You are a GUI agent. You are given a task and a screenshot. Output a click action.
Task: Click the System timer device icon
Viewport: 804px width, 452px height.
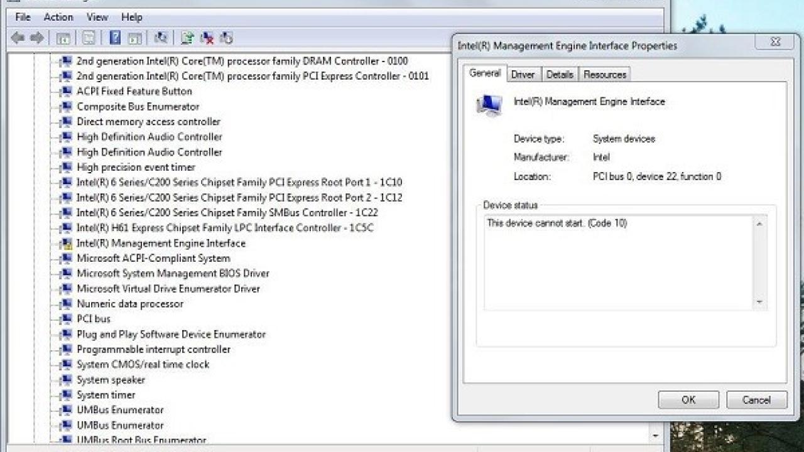click(x=65, y=395)
